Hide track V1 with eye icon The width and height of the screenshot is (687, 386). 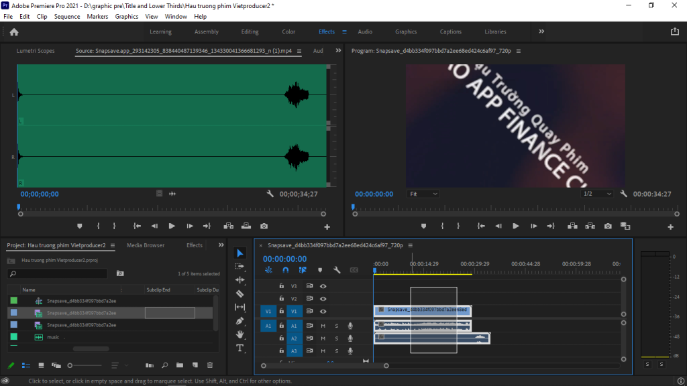click(323, 312)
